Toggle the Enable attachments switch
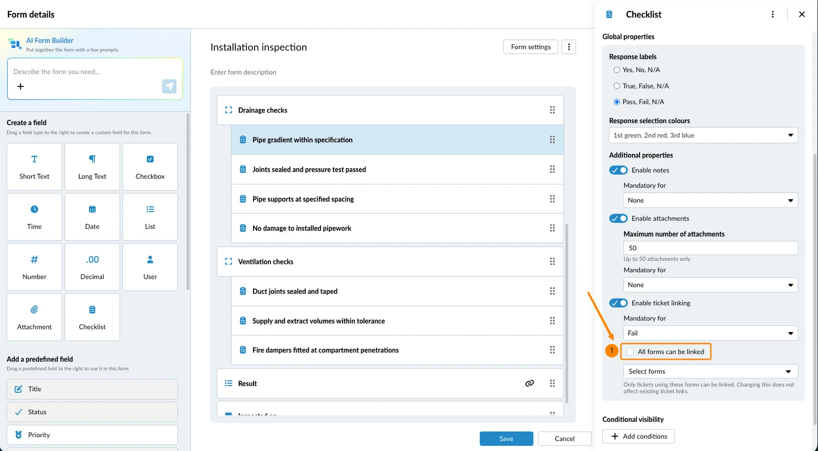 point(619,218)
